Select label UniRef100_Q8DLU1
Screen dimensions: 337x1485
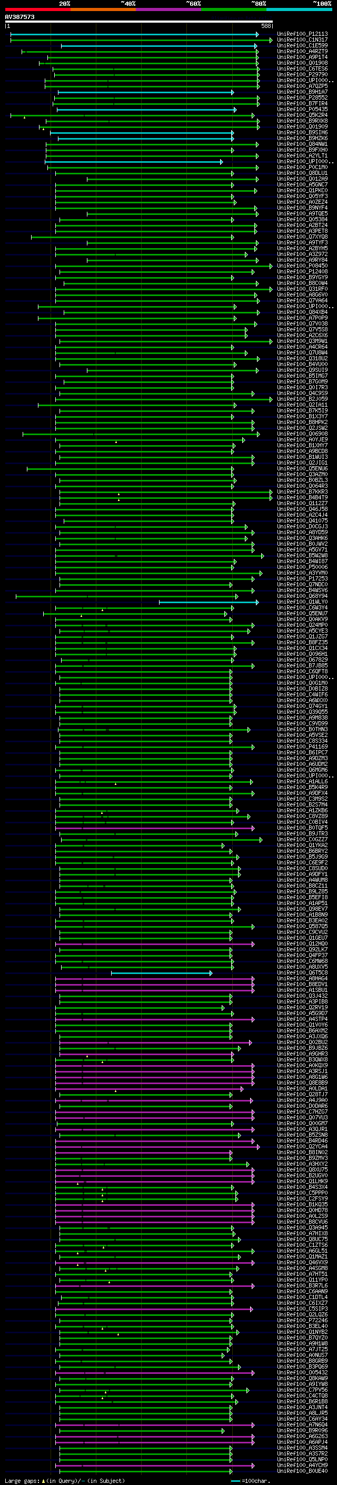(302, 173)
